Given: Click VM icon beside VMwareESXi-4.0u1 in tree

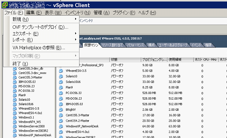Looking at the screenshot, I should click(x=15, y=113).
